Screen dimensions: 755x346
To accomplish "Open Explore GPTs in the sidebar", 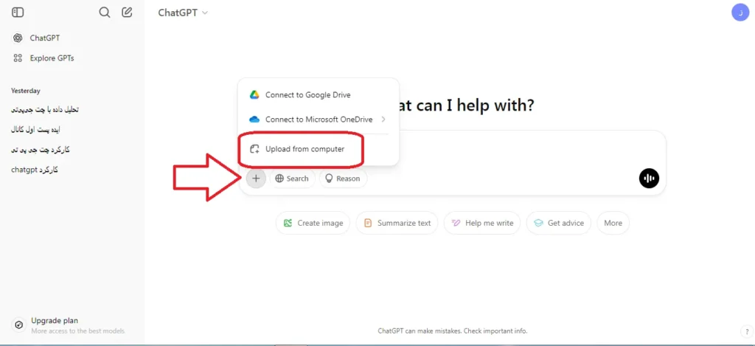I will [44, 58].
